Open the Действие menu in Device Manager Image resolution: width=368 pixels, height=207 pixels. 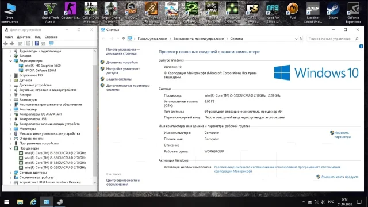tap(24, 37)
